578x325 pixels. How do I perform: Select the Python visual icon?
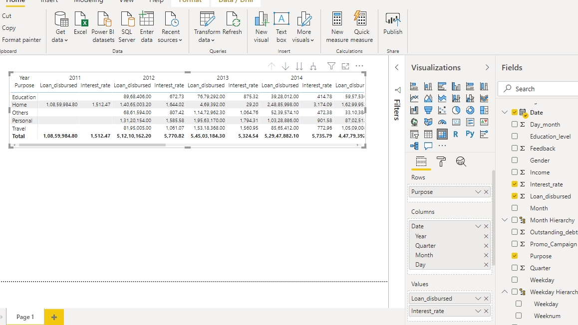470,134
